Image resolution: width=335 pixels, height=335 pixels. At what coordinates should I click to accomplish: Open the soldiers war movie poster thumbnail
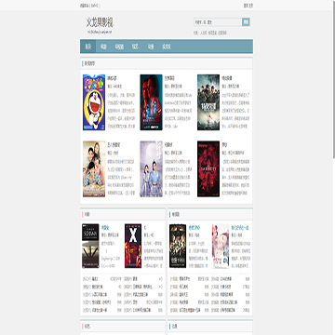tap(208, 102)
